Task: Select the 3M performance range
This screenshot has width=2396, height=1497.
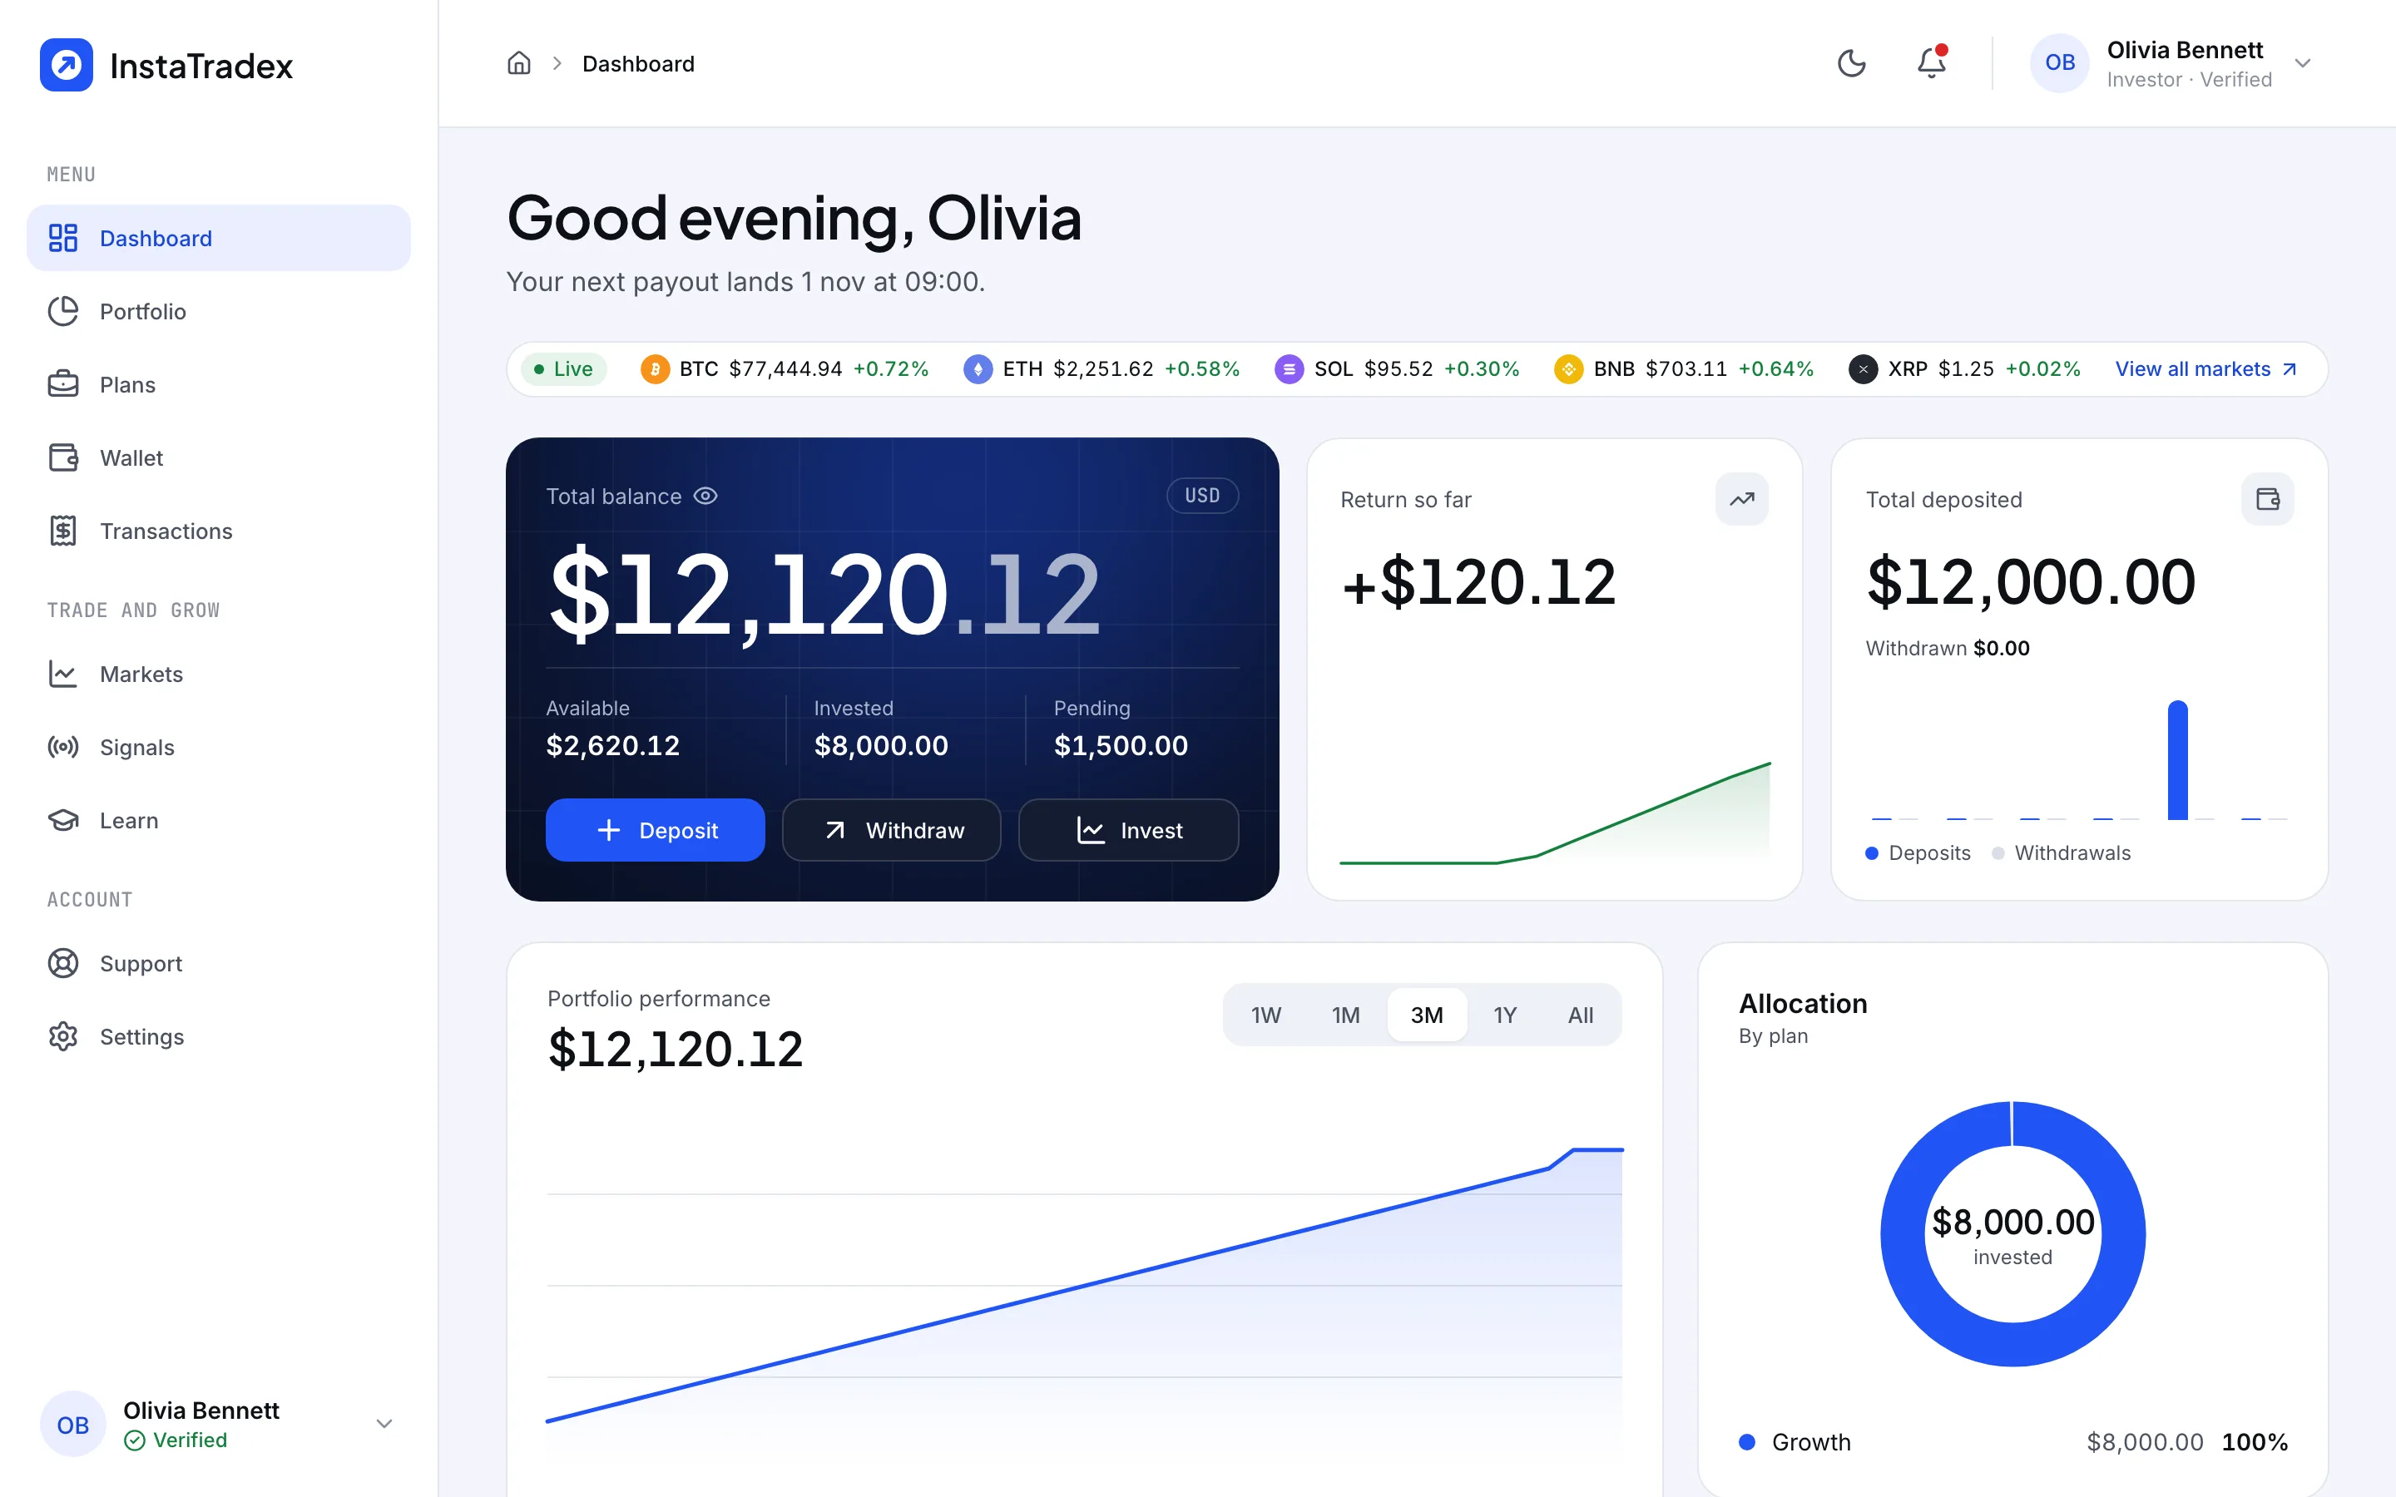Action: [1427, 1015]
